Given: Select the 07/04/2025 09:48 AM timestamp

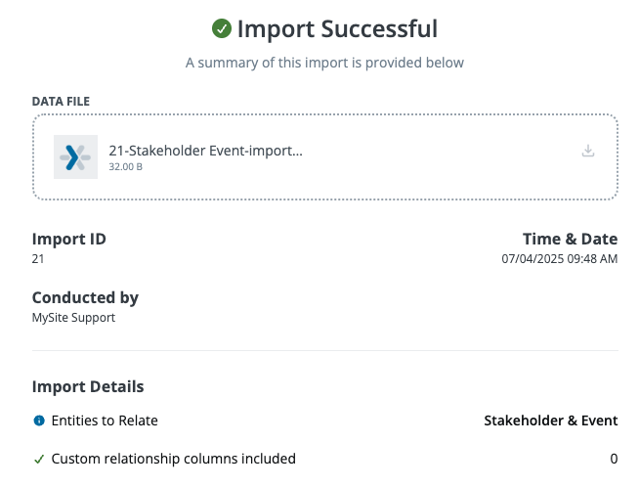Looking at the screenshot, I should click(x=559, y=259).
